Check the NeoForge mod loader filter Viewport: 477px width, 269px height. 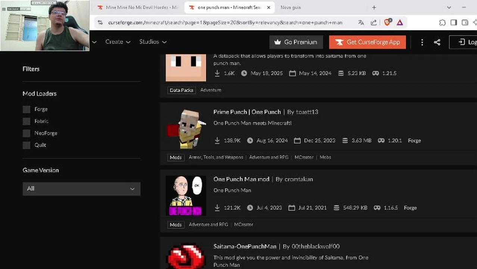pyautogui.click(x=26, y=133)
